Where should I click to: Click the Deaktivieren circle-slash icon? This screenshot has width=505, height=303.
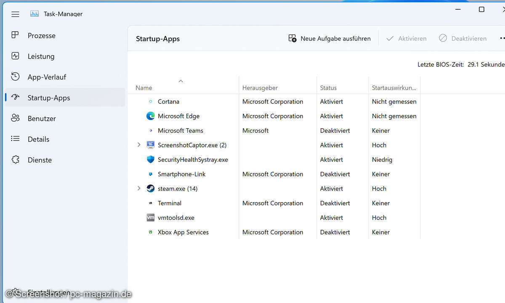pos(443,38)
